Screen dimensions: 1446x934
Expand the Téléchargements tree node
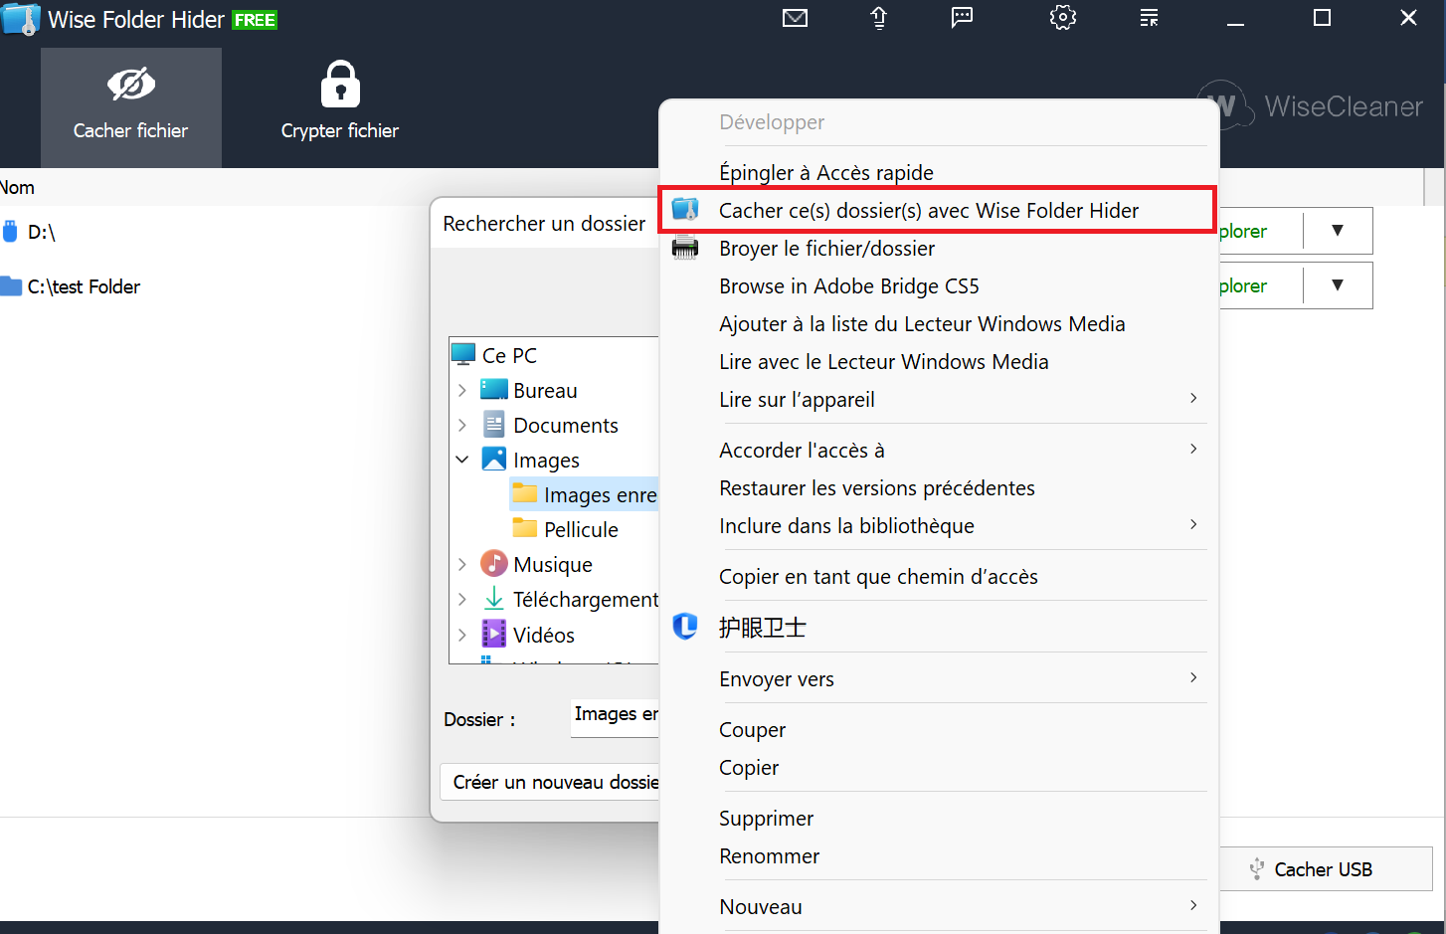pos(462,600)
